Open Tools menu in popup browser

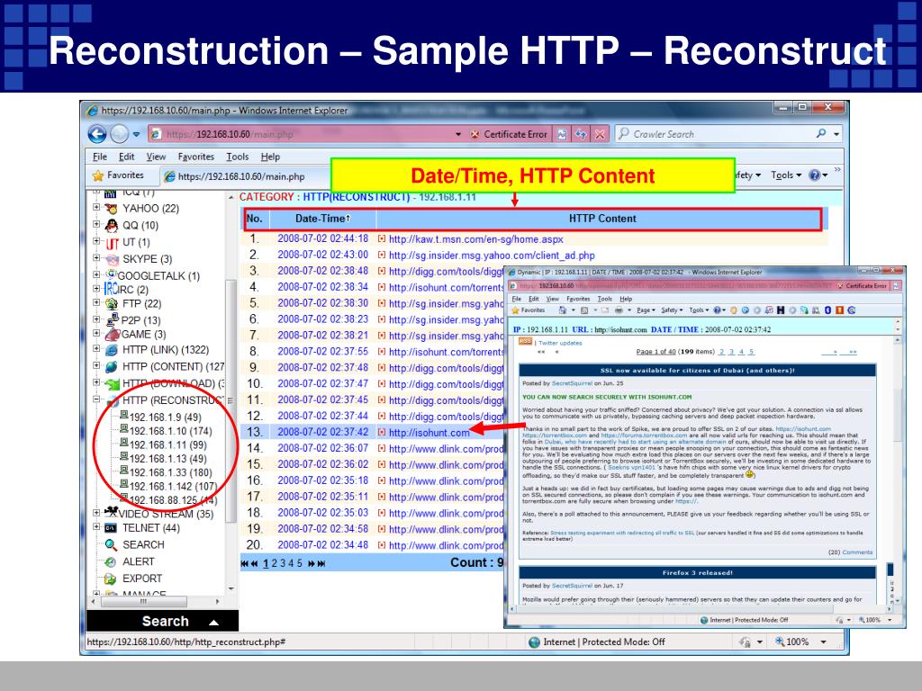pyautogui.click(x=605, y=299)
